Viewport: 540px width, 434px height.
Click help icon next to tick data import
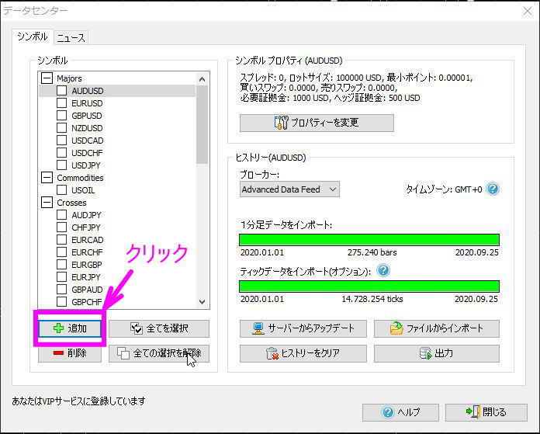[x=383, y=271]
